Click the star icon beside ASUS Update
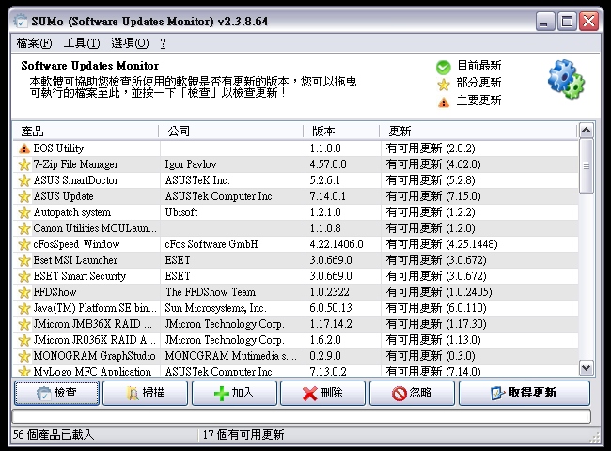611x451 pixels. 24,196
